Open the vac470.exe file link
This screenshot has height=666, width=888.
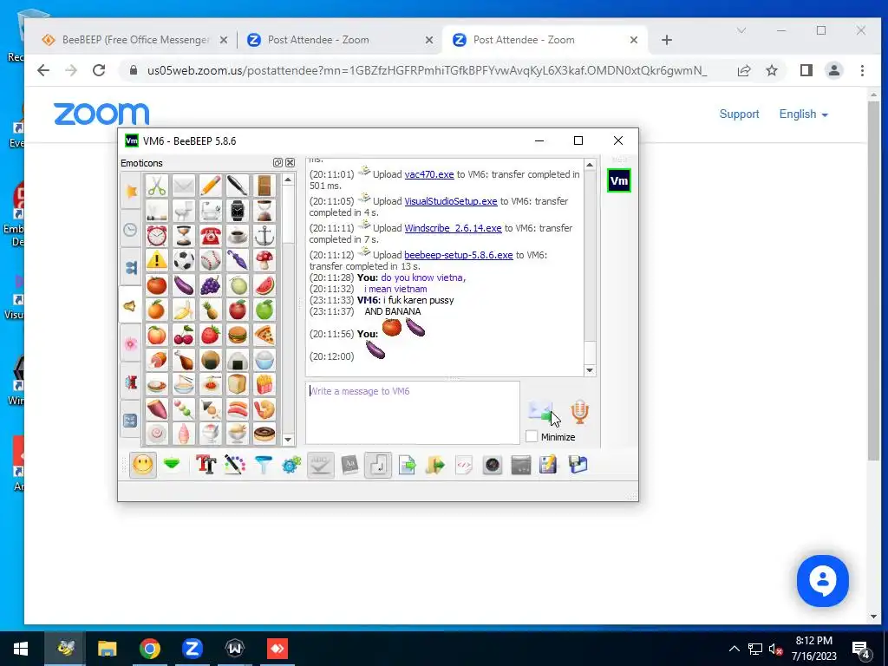(429, 174)
